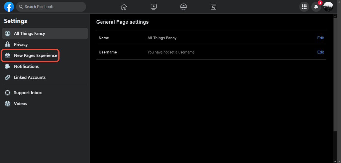Click the Username row label
341x163 pixels.
[x=108, y=52]
